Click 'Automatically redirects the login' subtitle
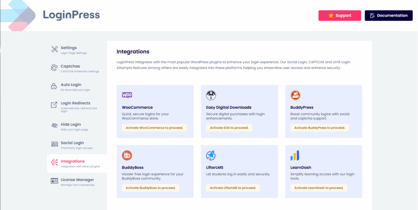This screenshot has height=210, width=418. 79,110
